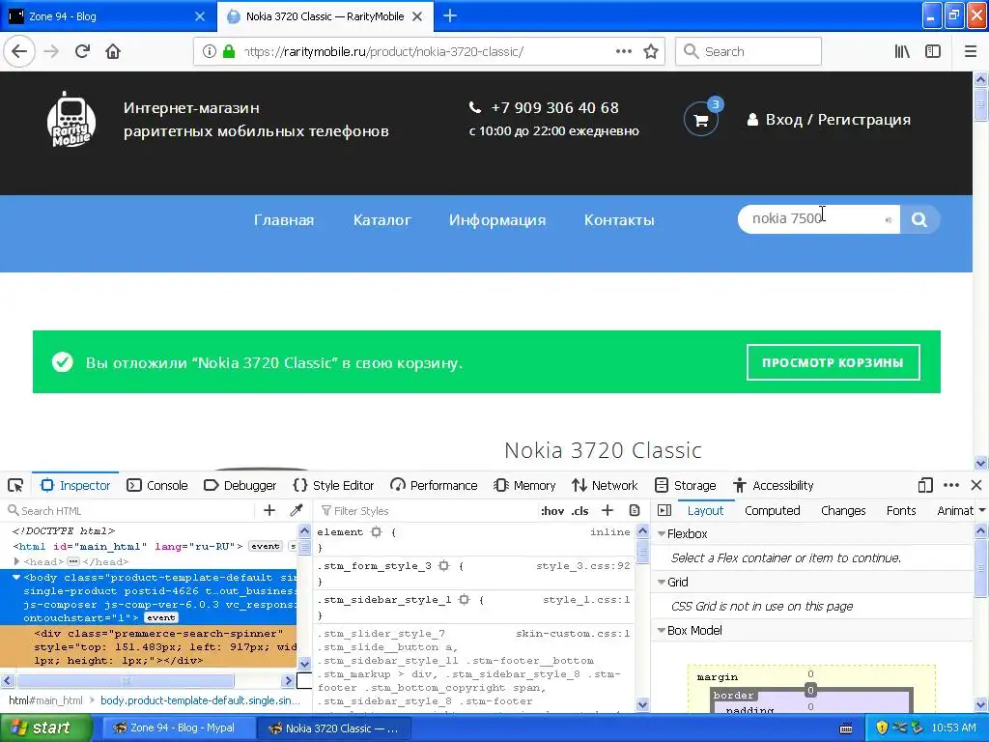The height and width of the screenshot is (742, 989).
Task: Click the RarityMobile logo
Action: (x=71, y=120)
